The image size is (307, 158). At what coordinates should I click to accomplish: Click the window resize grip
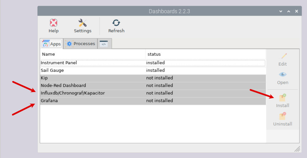click(x=297, y=149)
